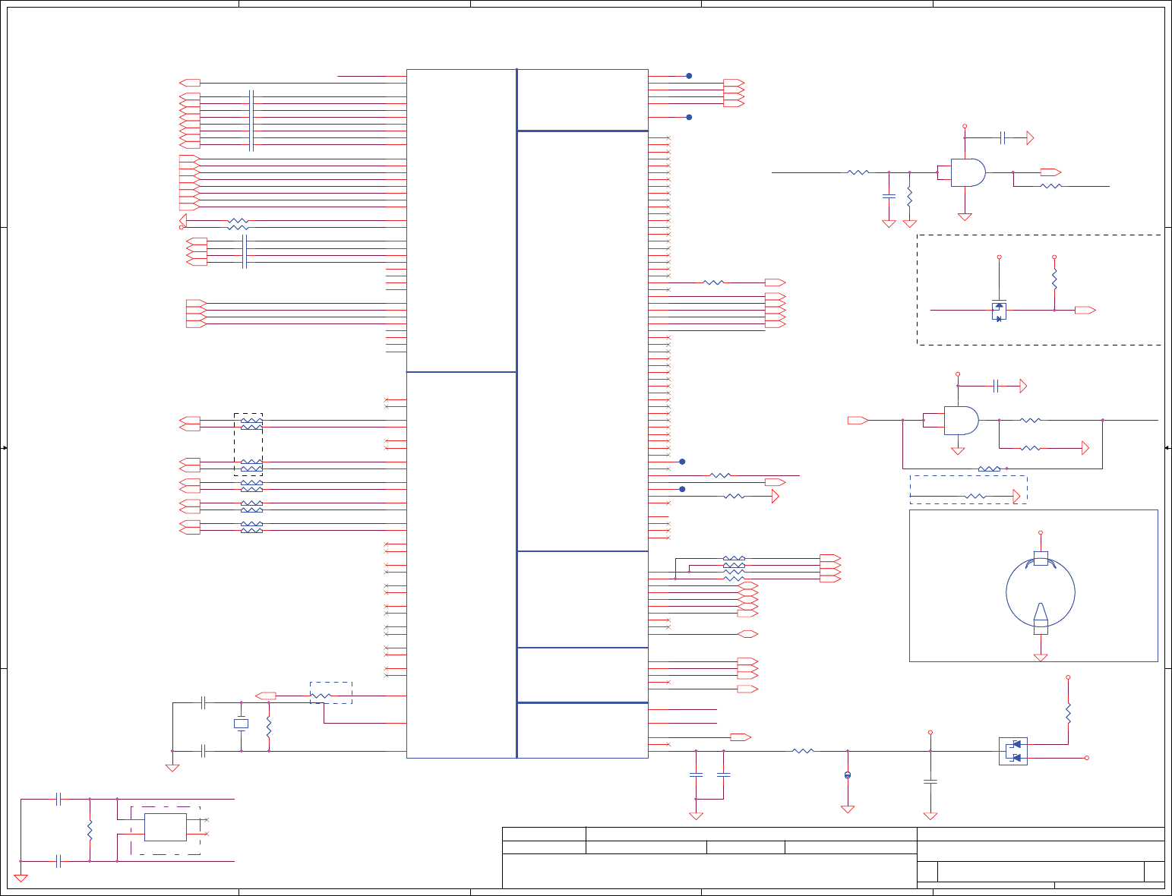Screen dimensions: 1172x896
Task: Select the off-page connector at the MOSFET output
Action: 1085,310
